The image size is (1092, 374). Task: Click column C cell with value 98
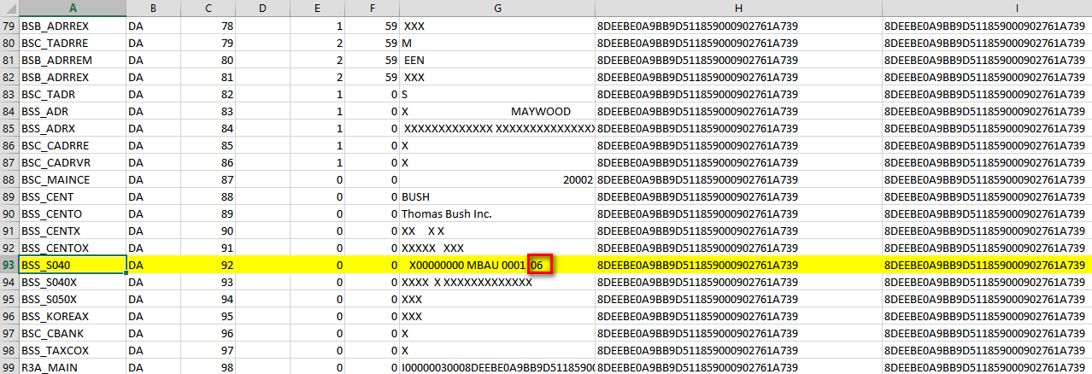pyautogui.click(x=207, y=368)
